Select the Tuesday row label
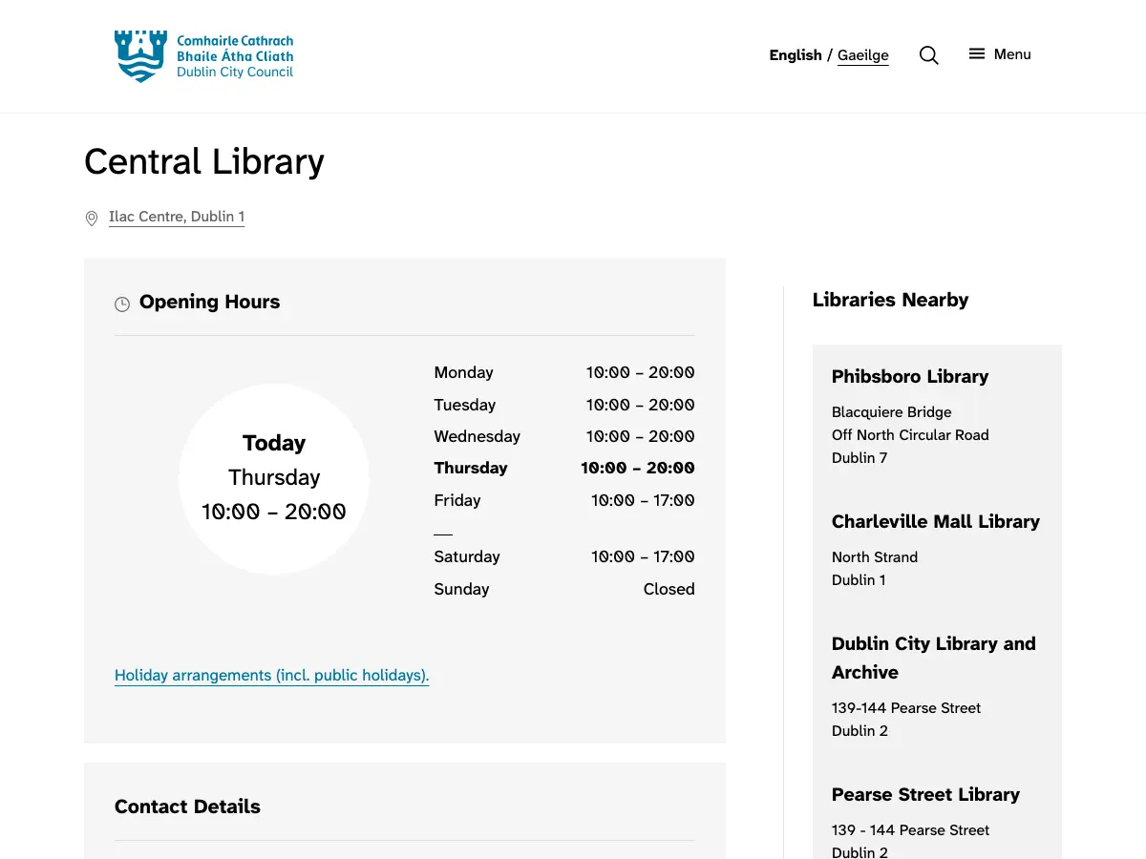This screenshot has width=1146, height=859. [x=465, y=405]
